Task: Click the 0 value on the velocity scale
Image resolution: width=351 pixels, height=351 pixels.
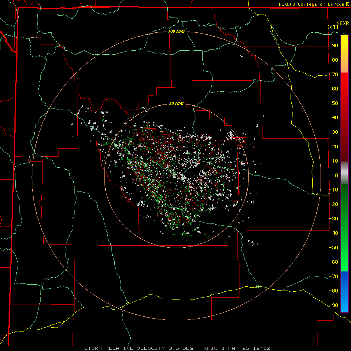Action: tap(337, 175)
